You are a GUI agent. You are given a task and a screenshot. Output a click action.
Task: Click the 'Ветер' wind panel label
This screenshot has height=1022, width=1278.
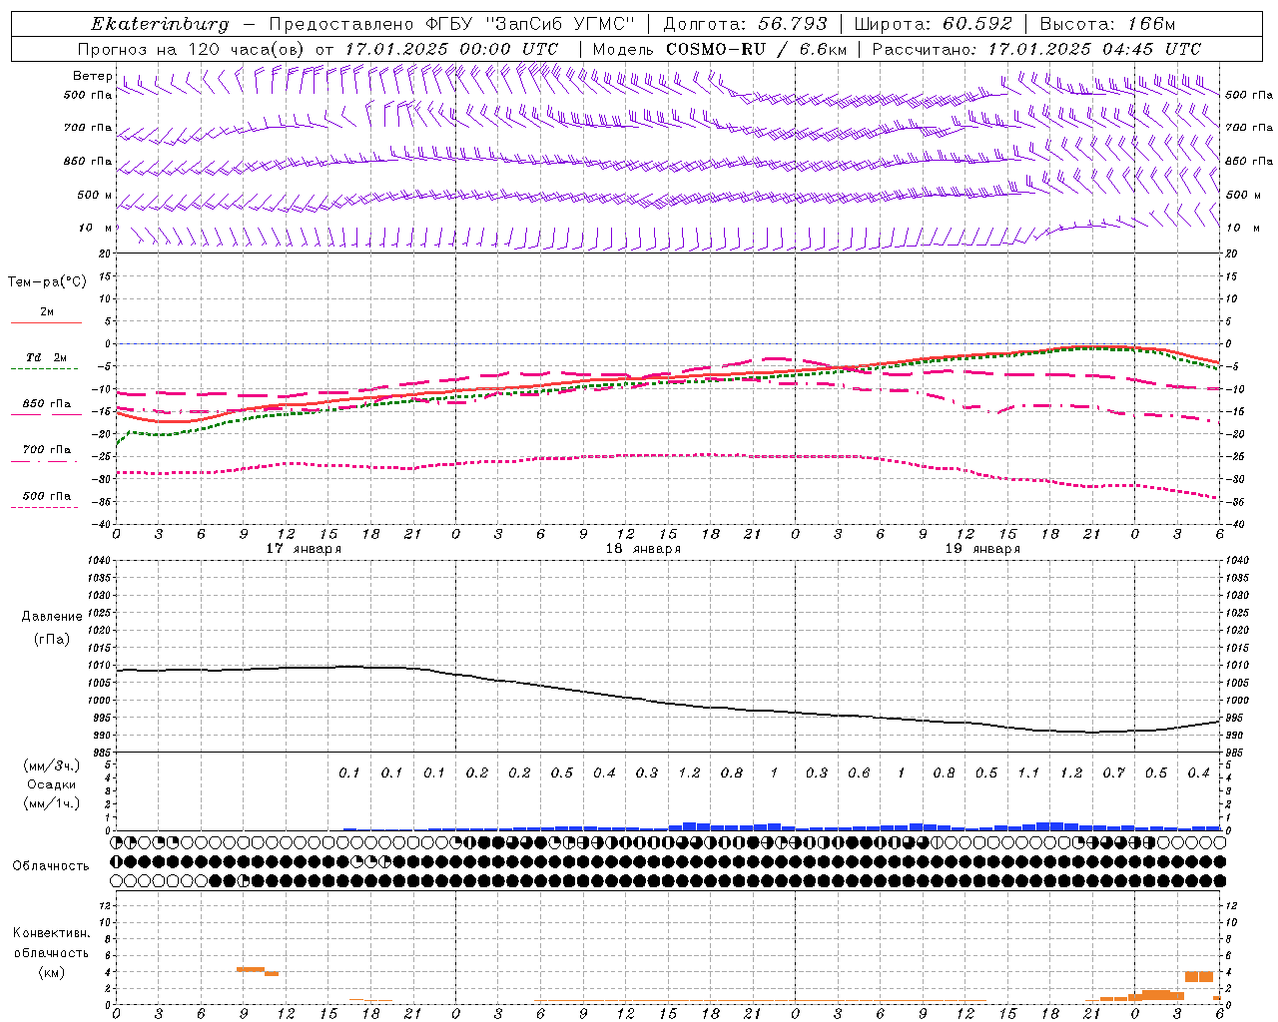[92, 76]
